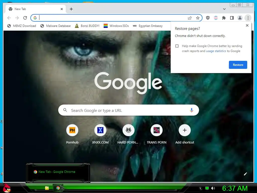
Task: Click the blue Restore button
Action: (238, 65)
